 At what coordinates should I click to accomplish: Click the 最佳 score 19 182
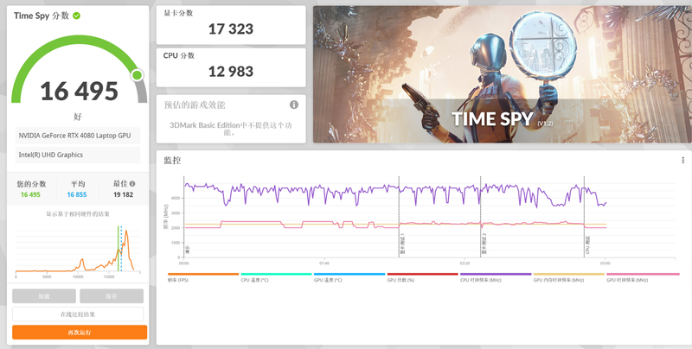[123, 194]
